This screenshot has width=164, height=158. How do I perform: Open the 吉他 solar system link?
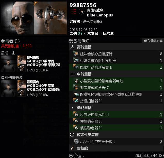point(73,33)
